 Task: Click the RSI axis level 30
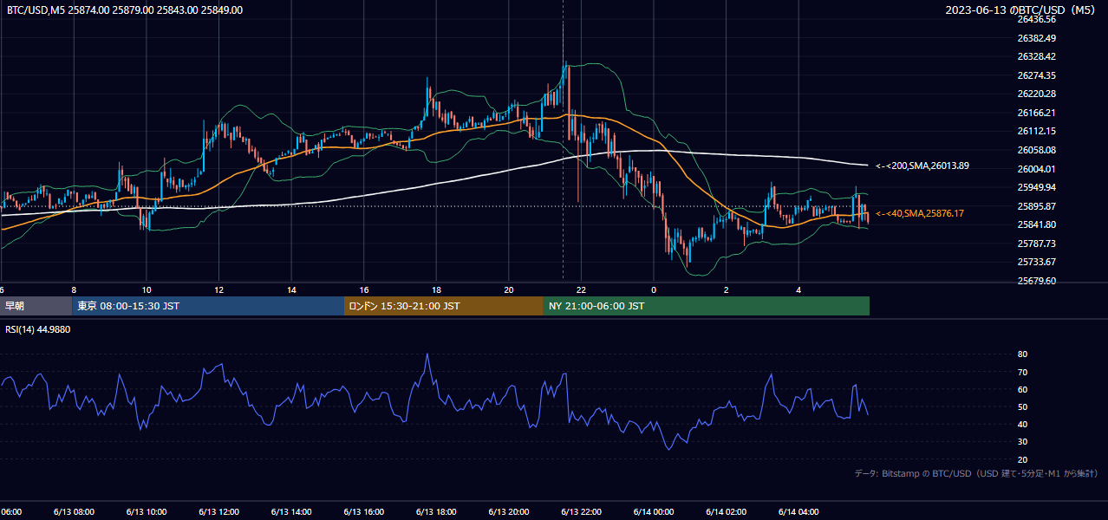(1022, 442)
